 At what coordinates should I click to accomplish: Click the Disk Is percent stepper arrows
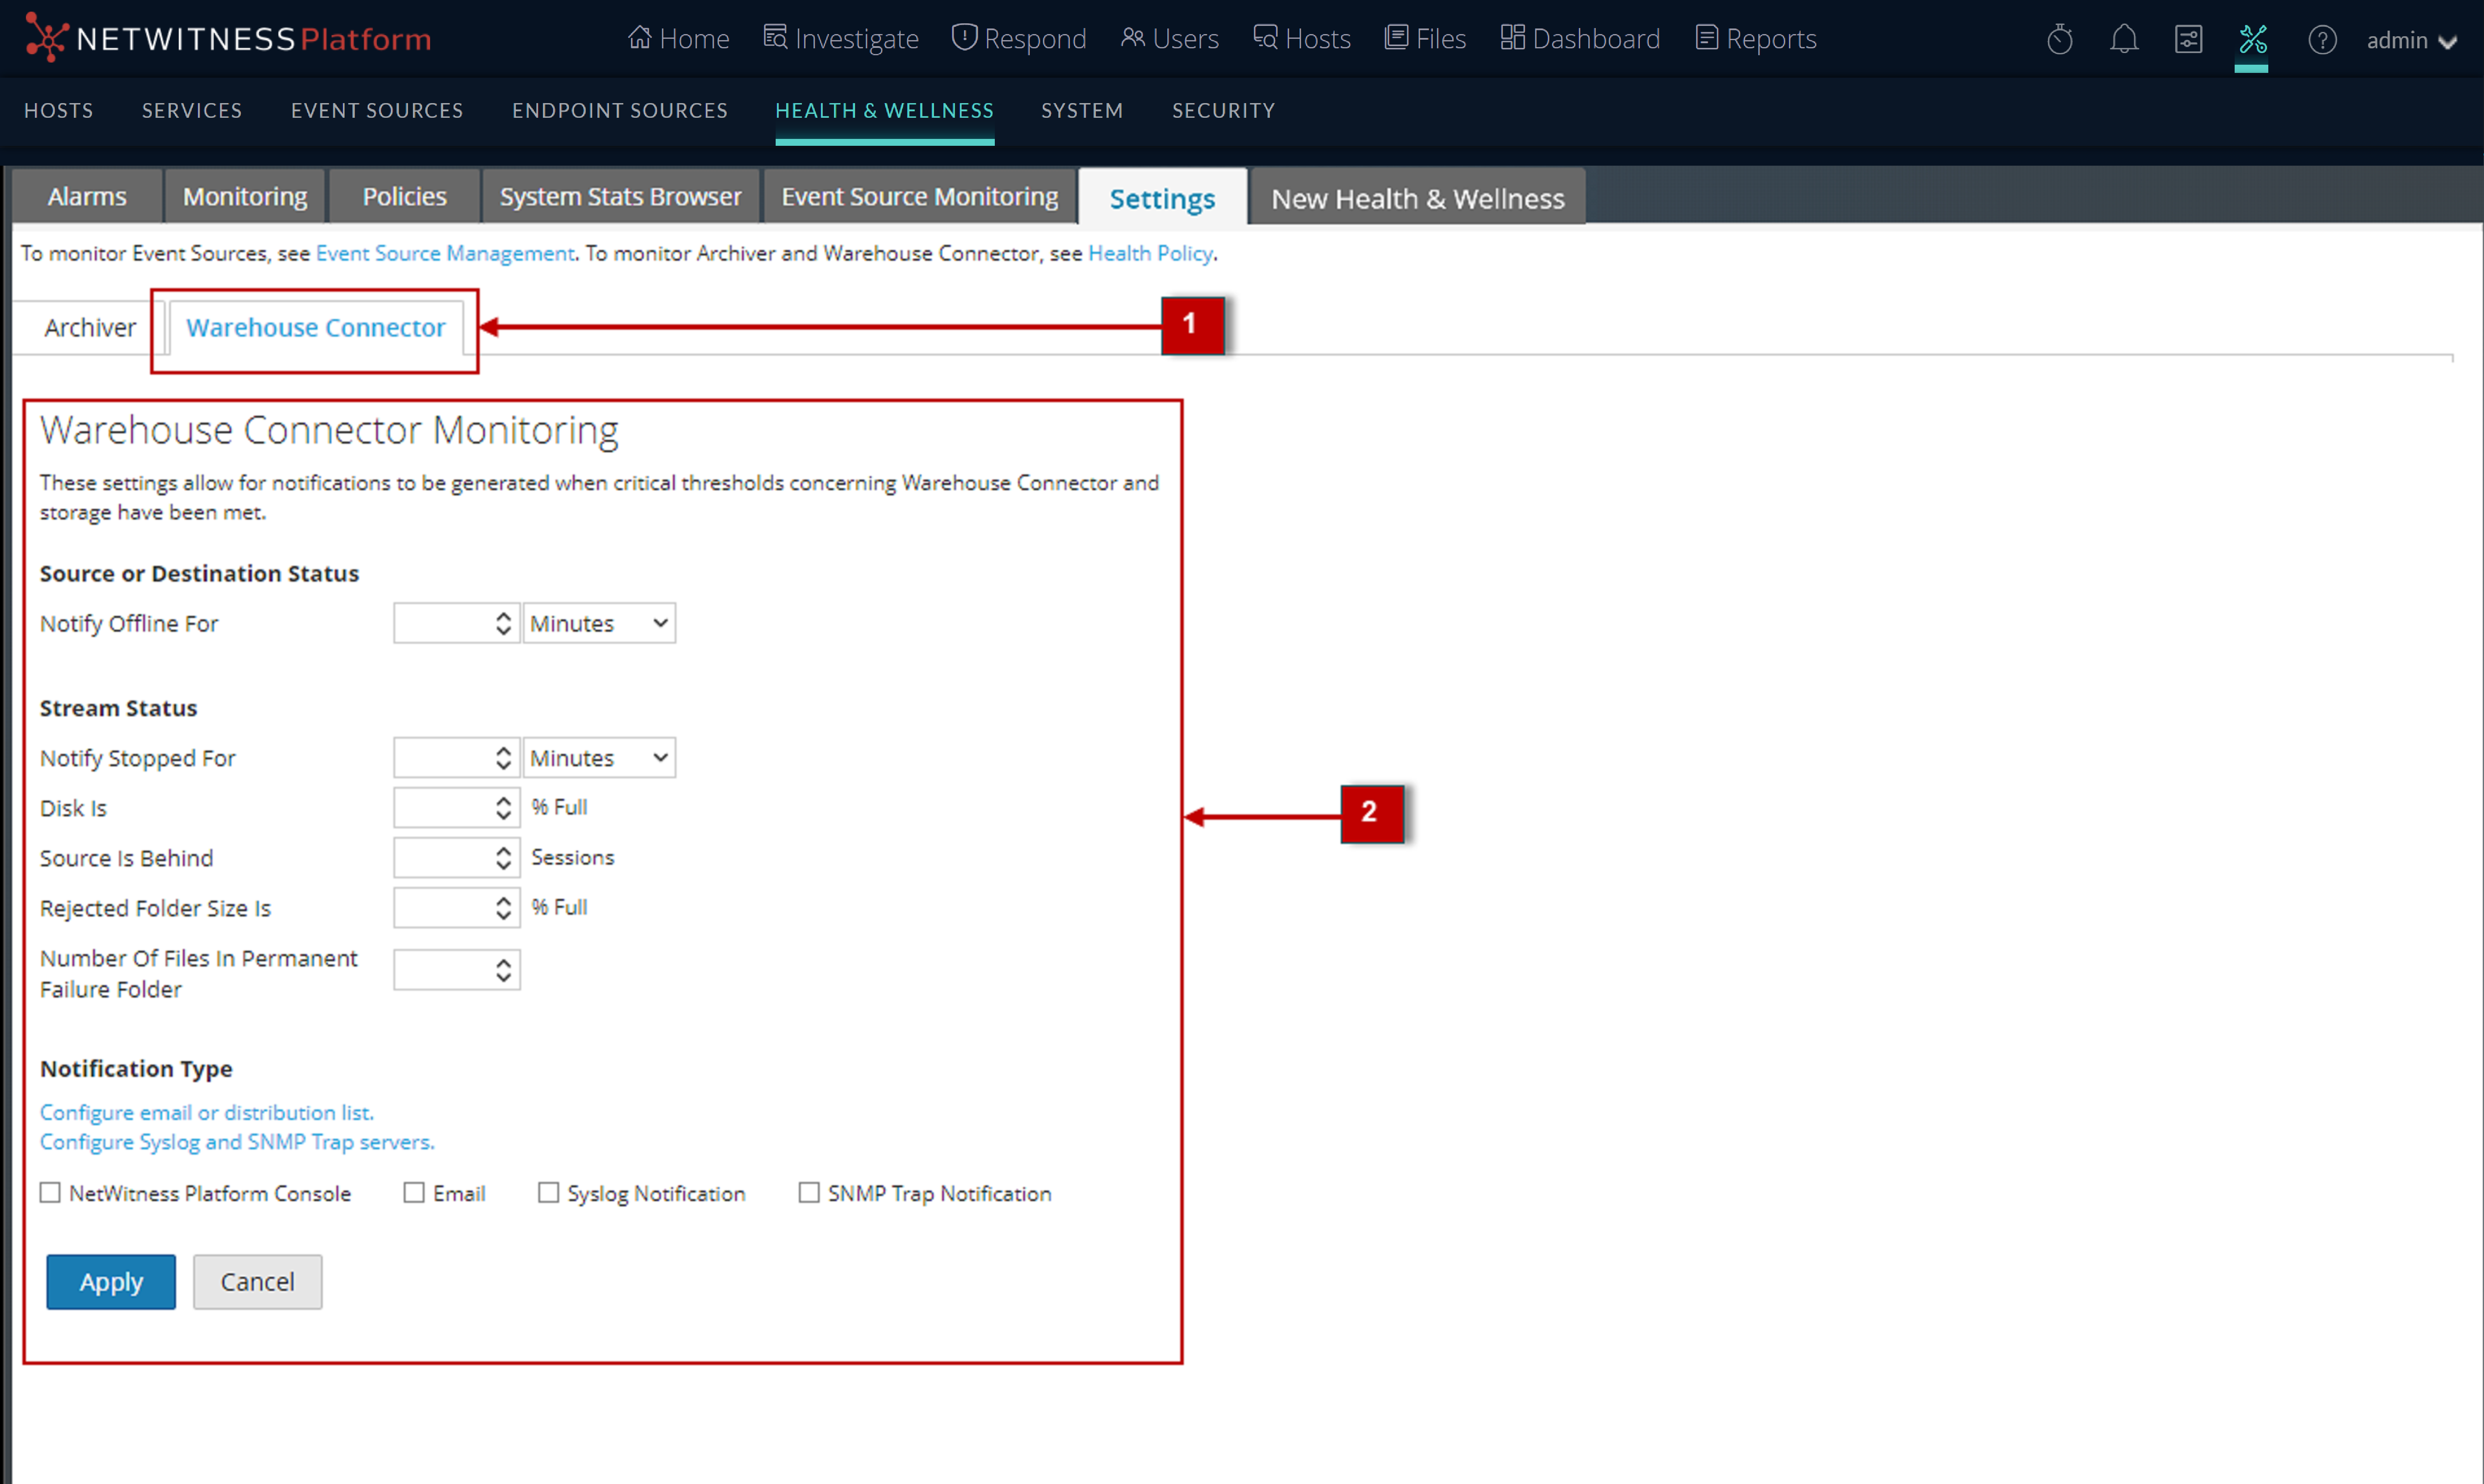coord(503,808)
